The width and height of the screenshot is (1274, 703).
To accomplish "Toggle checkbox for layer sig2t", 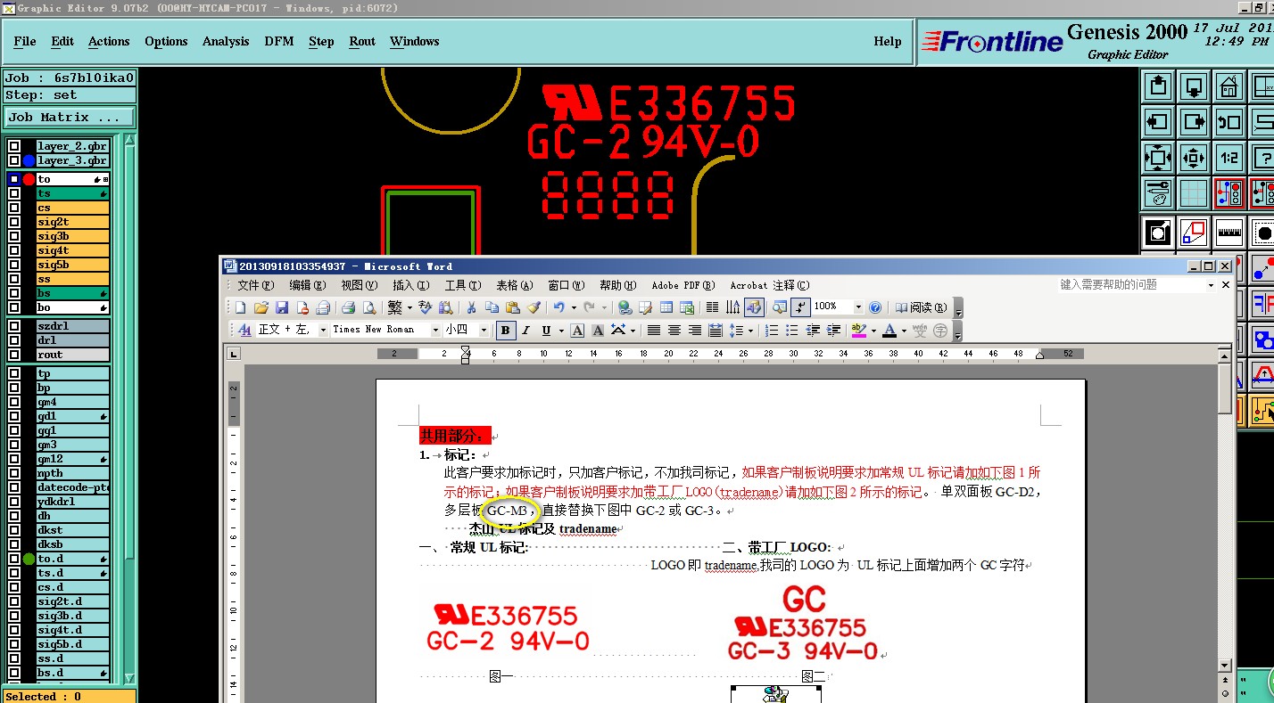I will pos(14,222).
